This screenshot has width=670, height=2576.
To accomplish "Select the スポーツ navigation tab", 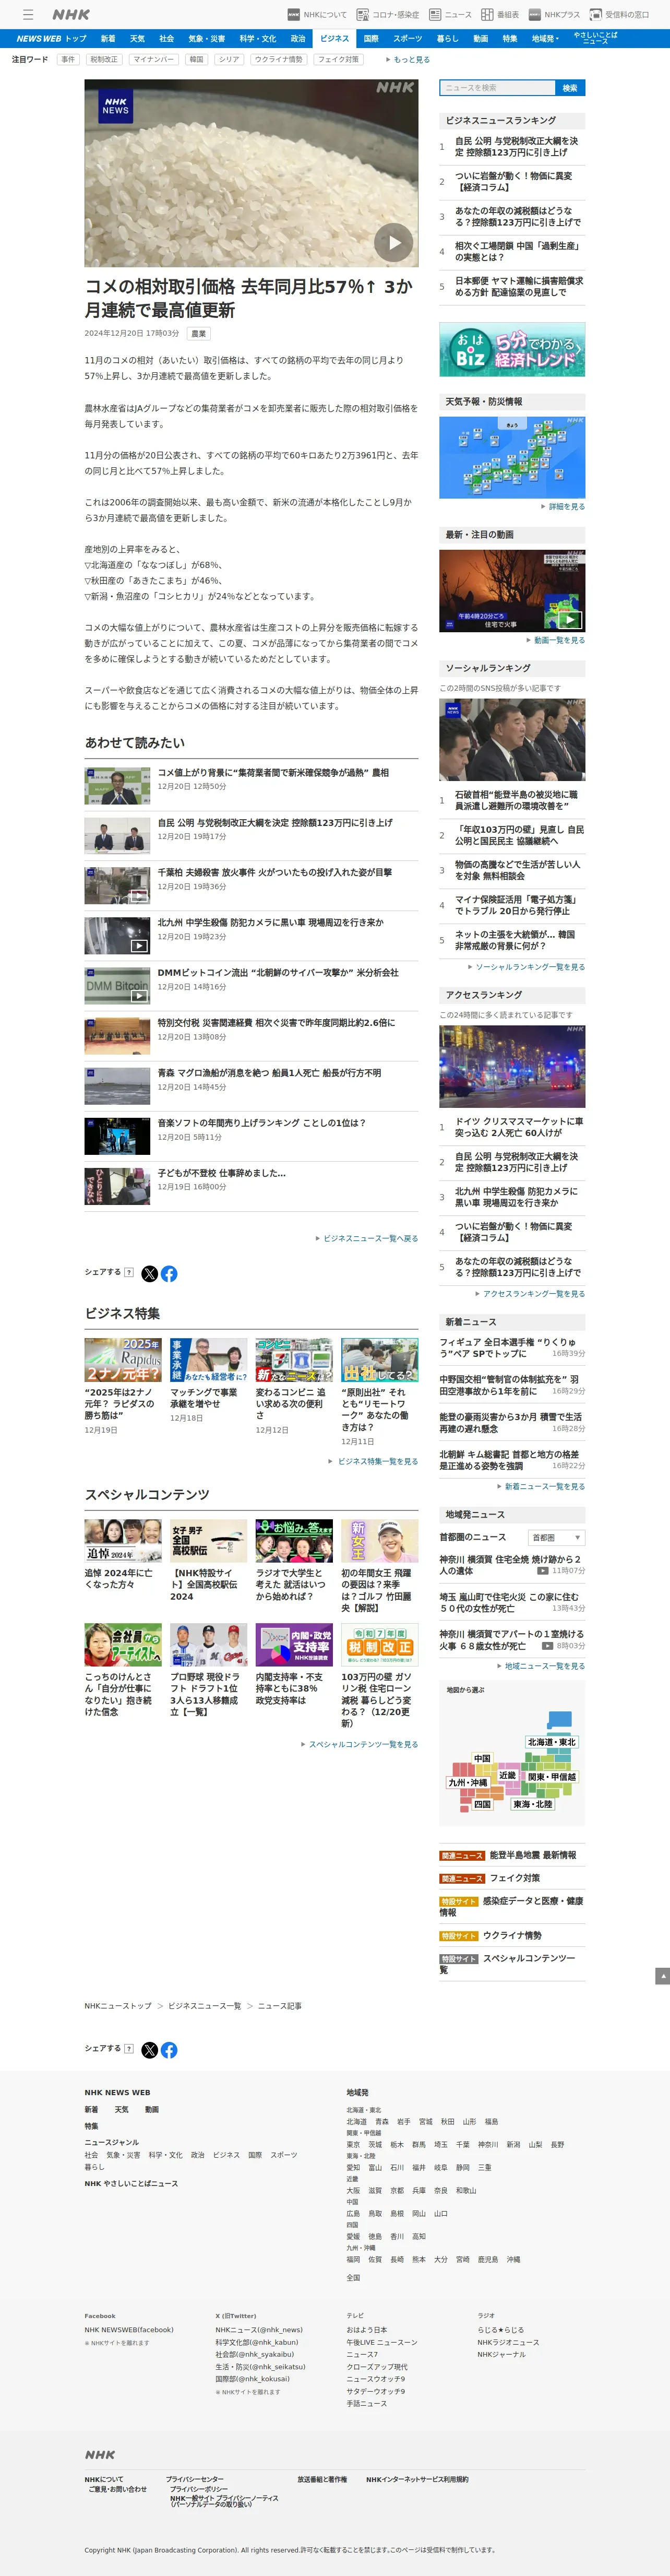I will (x=407, y=39).
